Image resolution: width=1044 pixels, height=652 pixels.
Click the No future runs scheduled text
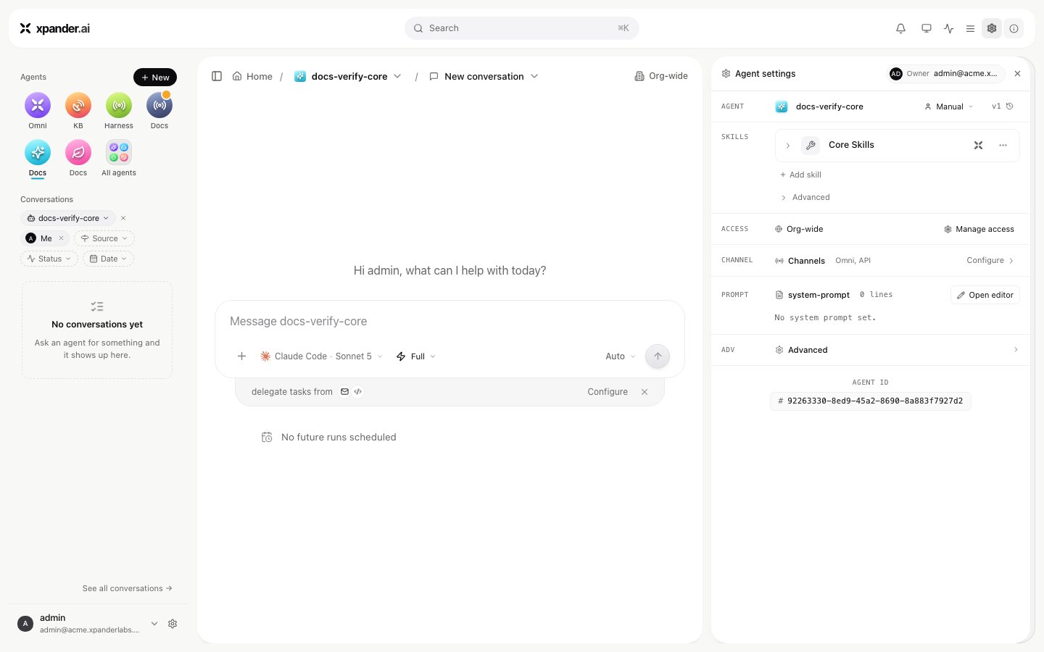click(x=339, y=438)
